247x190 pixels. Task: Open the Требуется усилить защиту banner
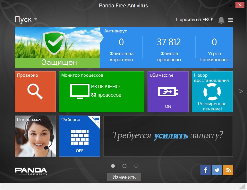(168, 136)
